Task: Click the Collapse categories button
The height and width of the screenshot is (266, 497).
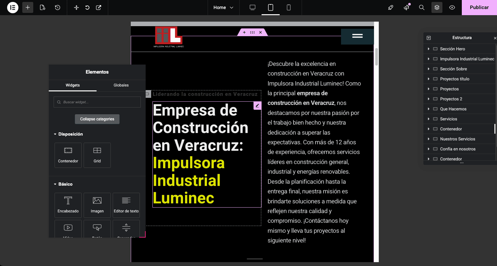Action: 97,119
